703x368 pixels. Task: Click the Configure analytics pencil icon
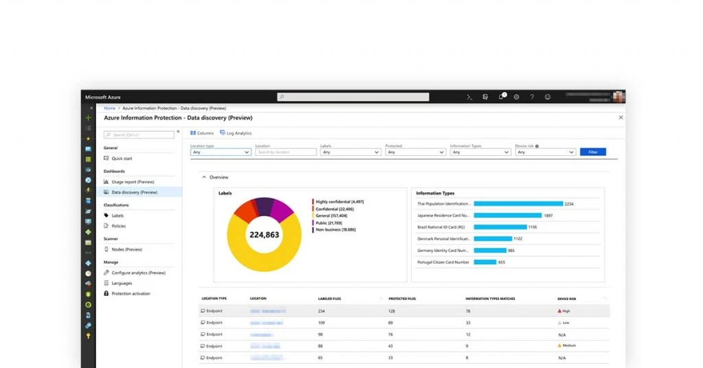pyautogui.click(x=106, y=273)
